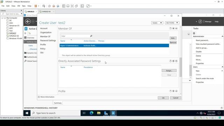
Task: Switch to Unity mode icon
Action: point(76,6)
